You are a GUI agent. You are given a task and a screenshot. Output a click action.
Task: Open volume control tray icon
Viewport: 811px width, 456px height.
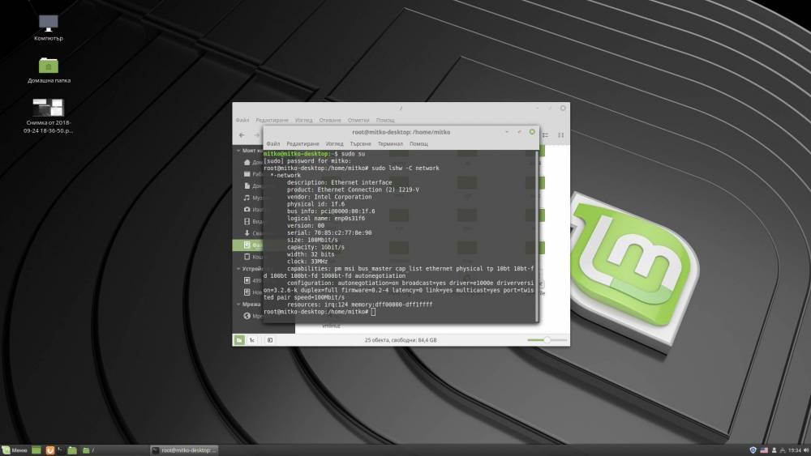click(x=807, y=450)
